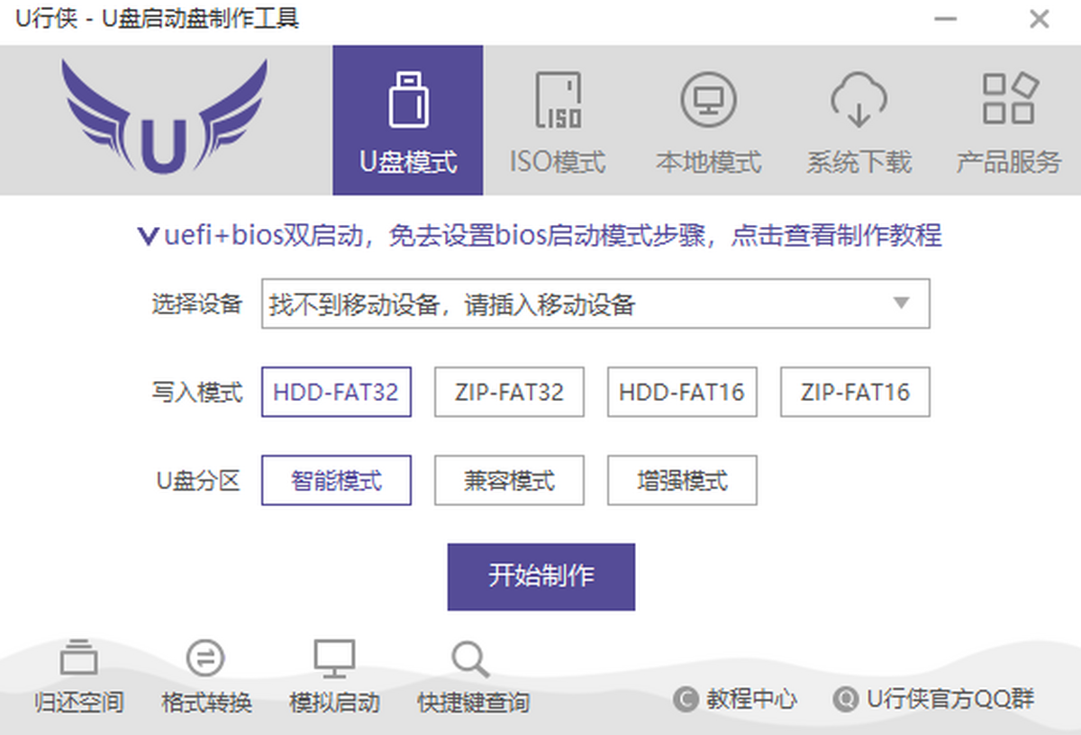
Task: Pick ZIP-FAT16 write mode
Action: point(855,392)
